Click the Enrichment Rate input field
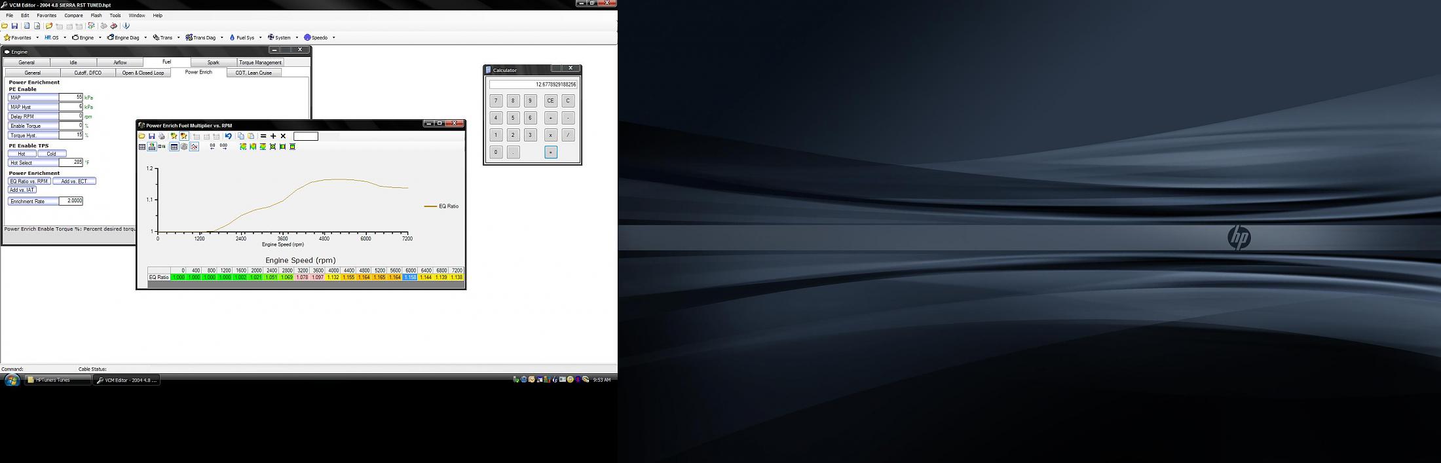Image resolution: width=1441 pixels, height=463 pixels. pyautogui.click(x=71, y=201)
